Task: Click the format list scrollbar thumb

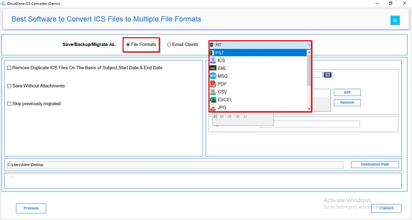Action: 309,70
